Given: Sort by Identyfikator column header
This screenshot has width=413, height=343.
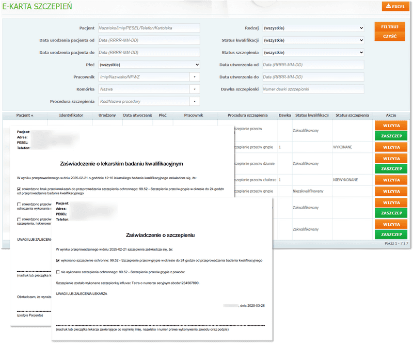Looking at the screenshot, I should coord(71,115).
